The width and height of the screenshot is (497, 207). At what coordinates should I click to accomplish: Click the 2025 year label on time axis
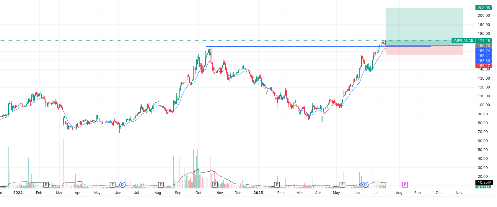coord(258,193)
